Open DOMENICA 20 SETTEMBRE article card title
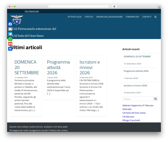This screenshot has width=168, height=142. [27, 67]
